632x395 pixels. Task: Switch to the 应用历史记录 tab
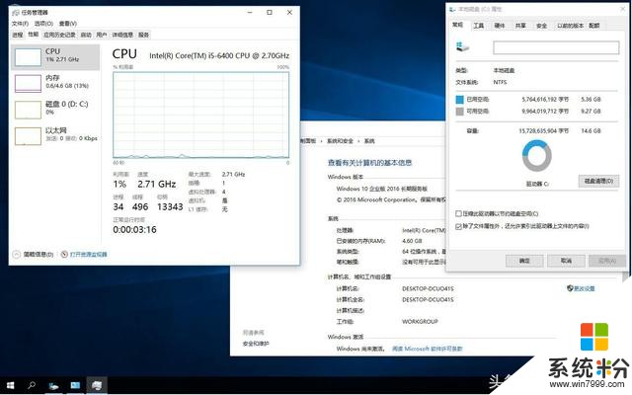pos(59,35)
